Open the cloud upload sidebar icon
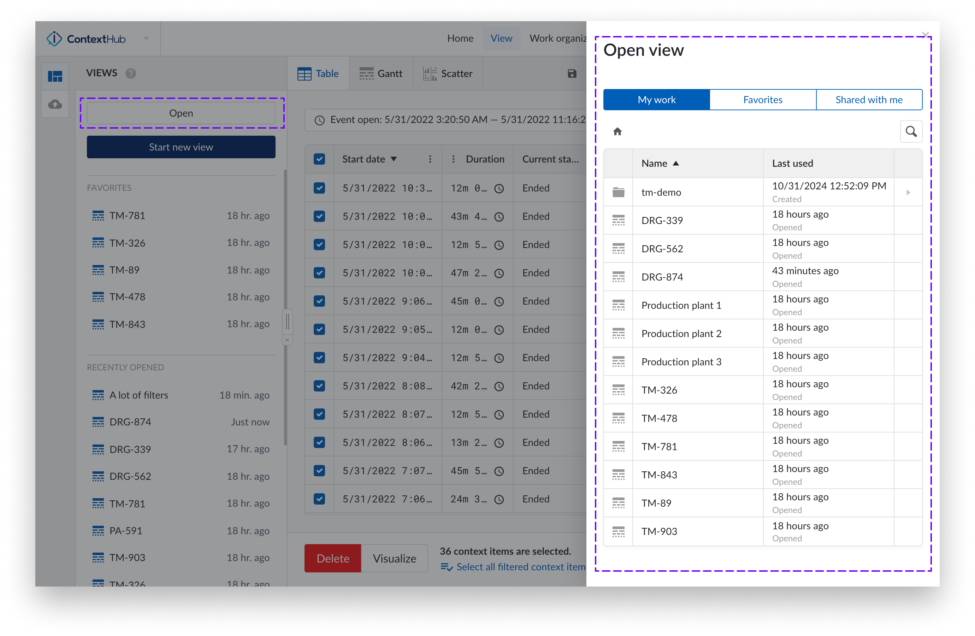This screenshot has width=975, height=636. pos(55,104)
